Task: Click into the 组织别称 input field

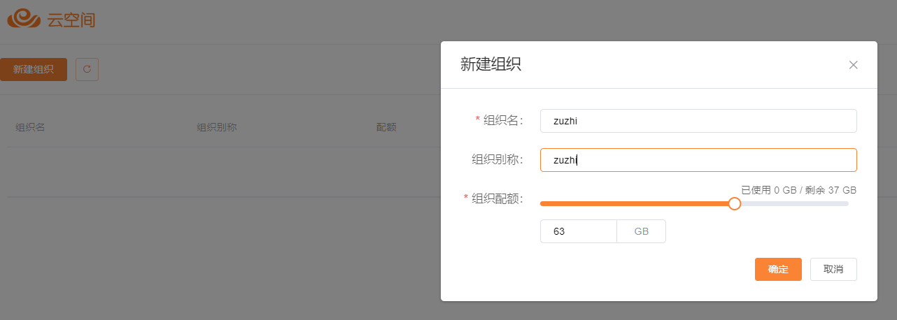Action: [x=698, y=160]
